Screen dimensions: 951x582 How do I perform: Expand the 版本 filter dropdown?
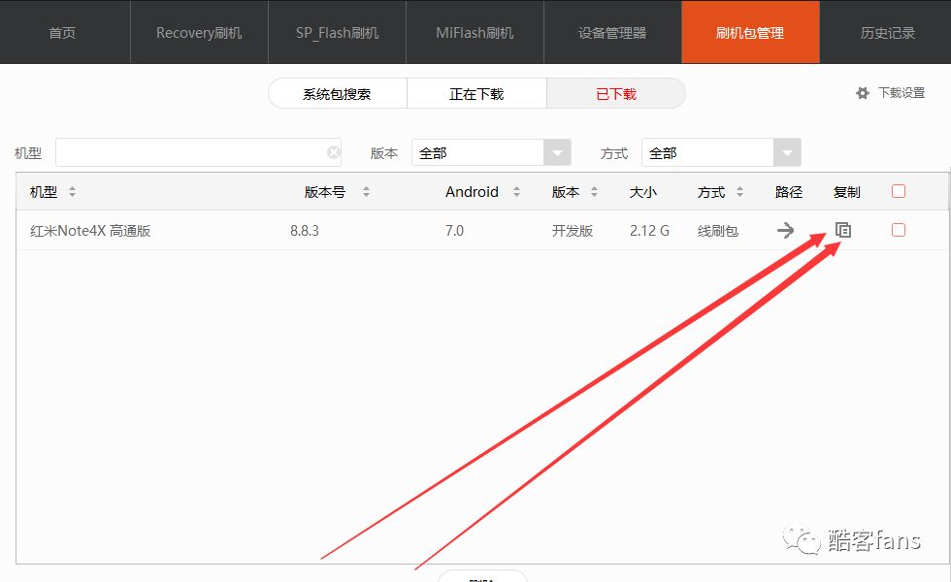tap(557, 153)
